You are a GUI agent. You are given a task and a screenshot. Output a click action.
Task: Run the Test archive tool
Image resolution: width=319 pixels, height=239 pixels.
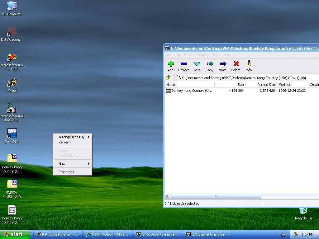point(197,66)
